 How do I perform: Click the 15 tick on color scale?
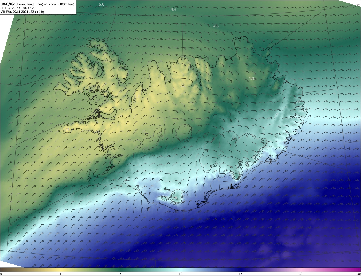[241, 274]
